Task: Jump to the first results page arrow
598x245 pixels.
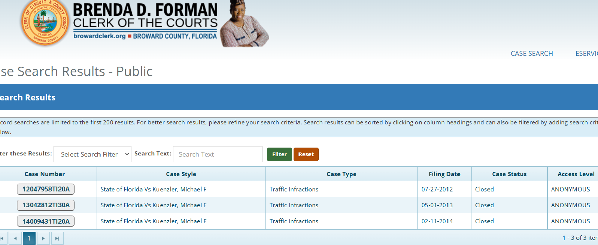Action: [2, 238]
